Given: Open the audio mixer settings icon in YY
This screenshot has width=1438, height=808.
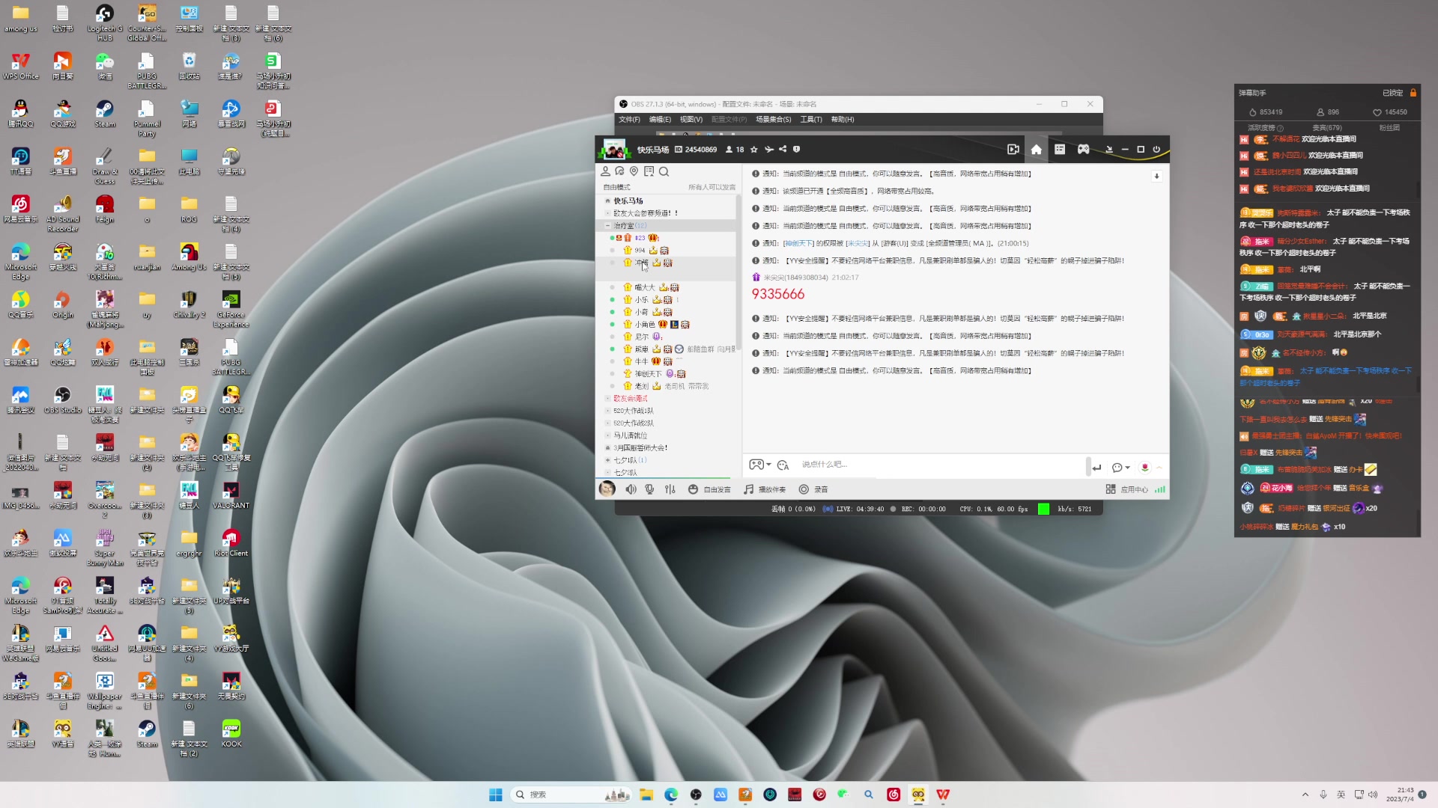Looking at the screenshot, I should point(670,489).
